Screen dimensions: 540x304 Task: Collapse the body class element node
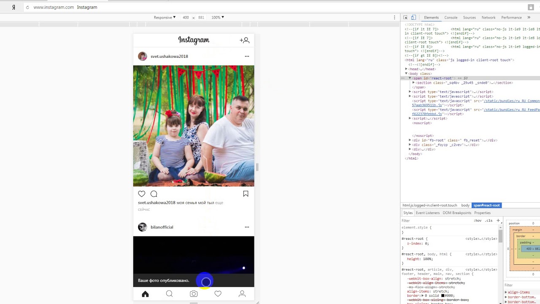[x=406, y=73]
